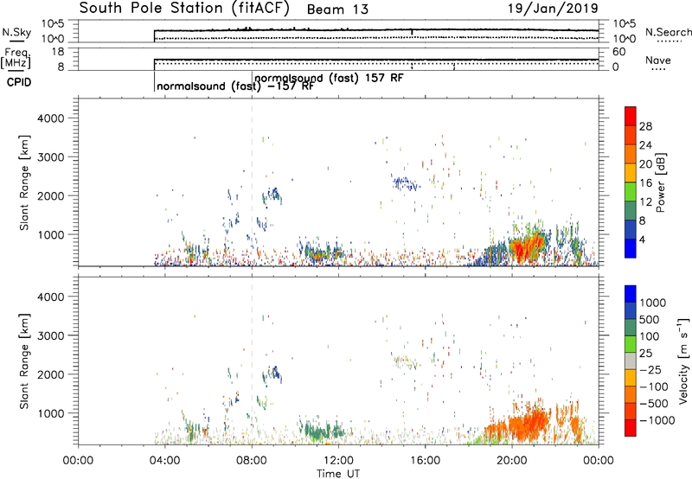This screenshot has width=692, height=479.
Task: Click the 'N.Sky' legend label
Action: (x=16, y=32)
